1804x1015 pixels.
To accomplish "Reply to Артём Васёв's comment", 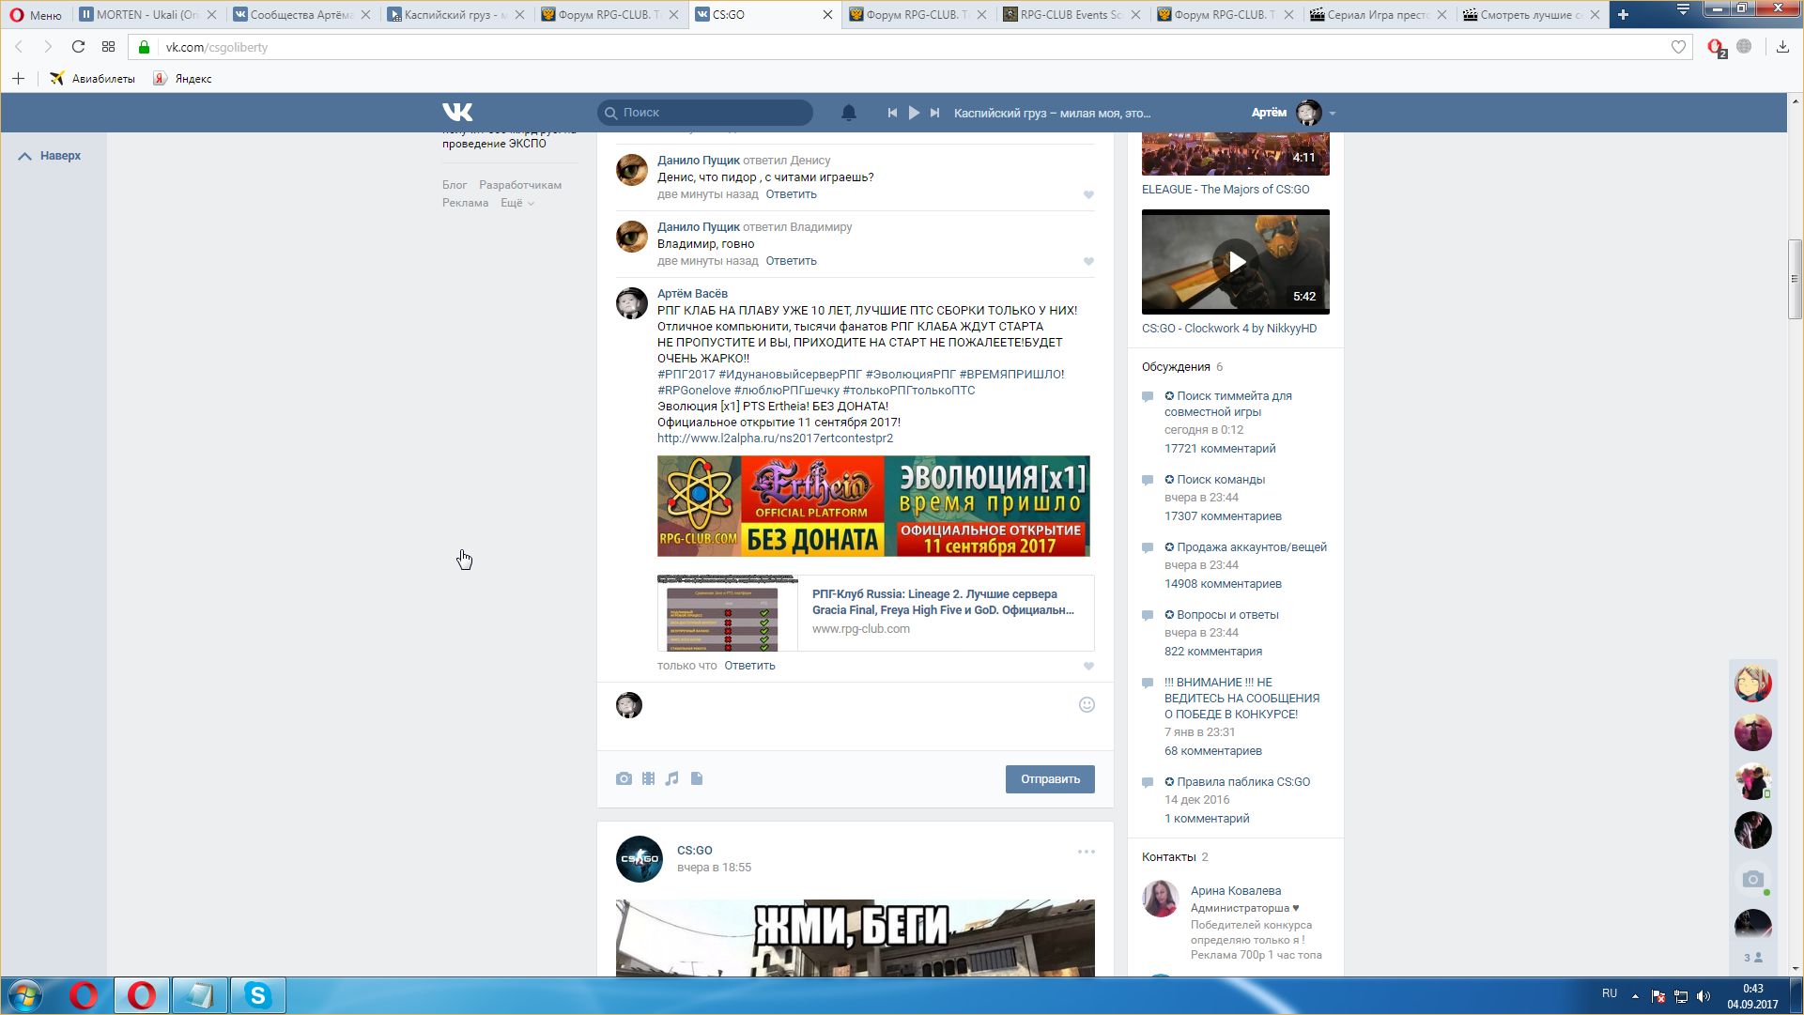I will (x=749, y=666).
